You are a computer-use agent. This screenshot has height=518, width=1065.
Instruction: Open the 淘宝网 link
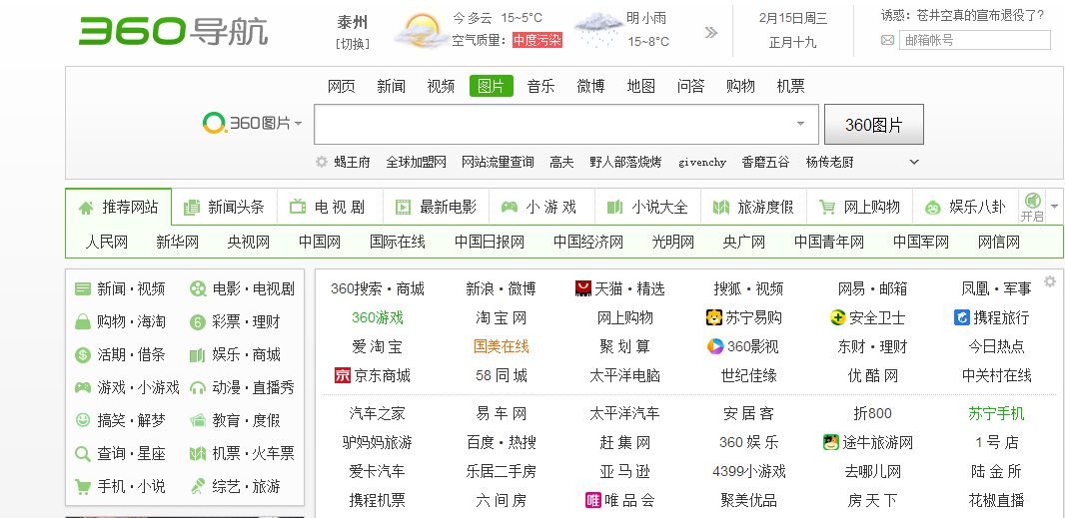pyautogui.click(x=502, y=317)
